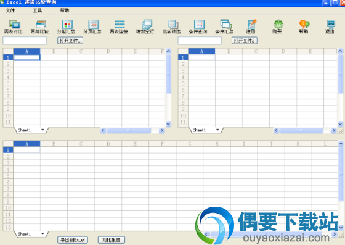Click the 两表连接 icon
Viewport: 345px width, 245px height.
[x=119, y=27]
